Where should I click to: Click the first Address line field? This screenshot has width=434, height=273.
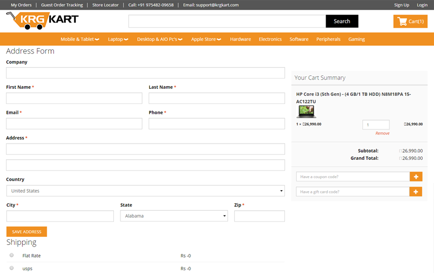pos(145,149)
